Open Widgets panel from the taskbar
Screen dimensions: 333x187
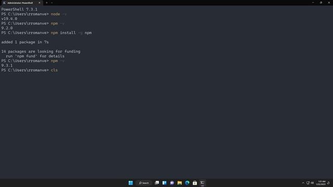pos(164,183)
